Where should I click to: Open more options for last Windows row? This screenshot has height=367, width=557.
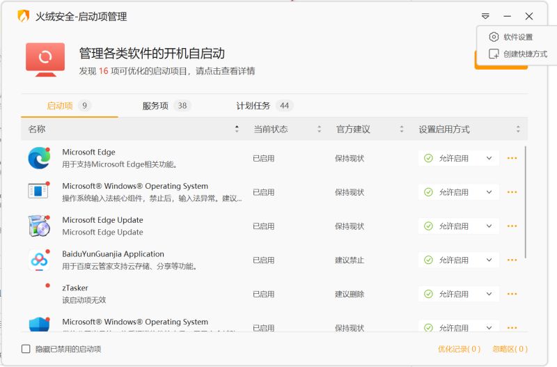[512, 327]
